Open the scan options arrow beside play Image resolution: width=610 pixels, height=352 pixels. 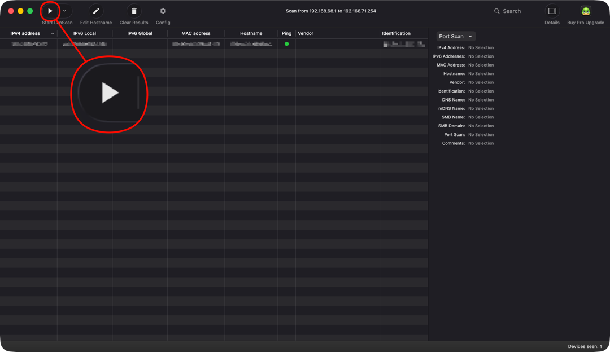click(64, 11)
